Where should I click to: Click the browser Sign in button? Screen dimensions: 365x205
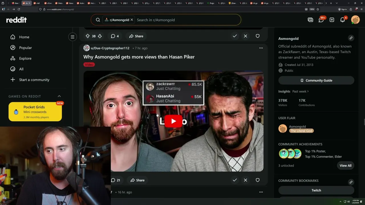(342, 9)
